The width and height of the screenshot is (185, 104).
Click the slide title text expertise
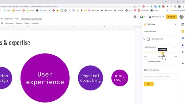point(19,43)
